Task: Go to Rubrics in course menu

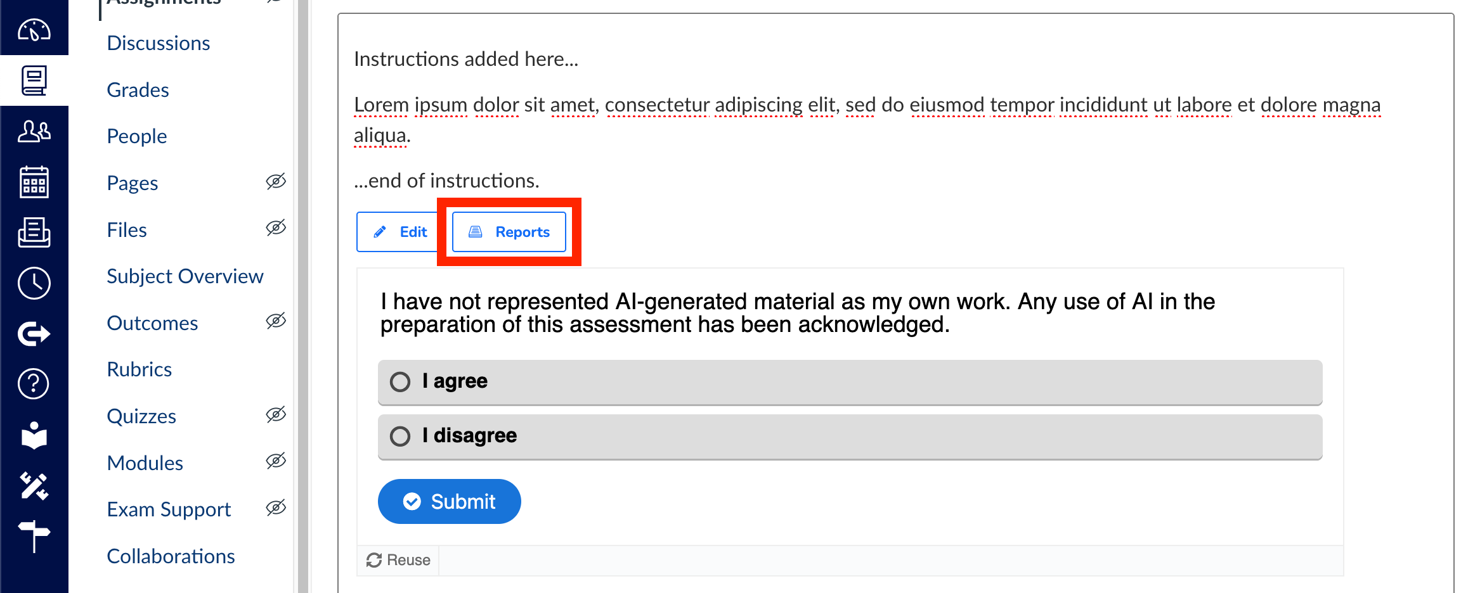Action: coord(140,369)
